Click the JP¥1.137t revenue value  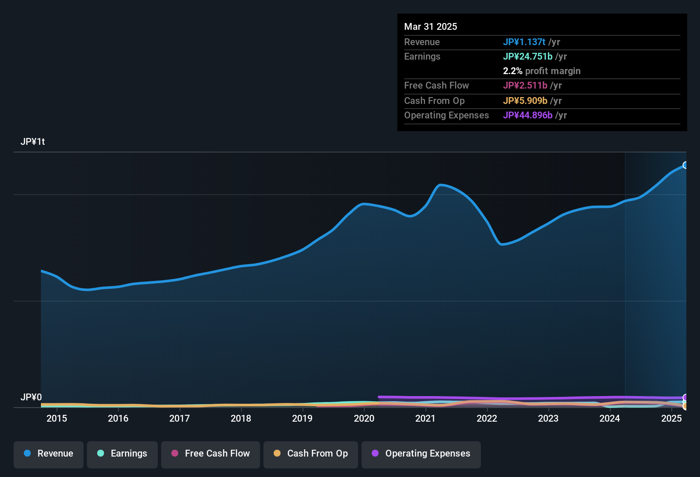tap(524, 42)
